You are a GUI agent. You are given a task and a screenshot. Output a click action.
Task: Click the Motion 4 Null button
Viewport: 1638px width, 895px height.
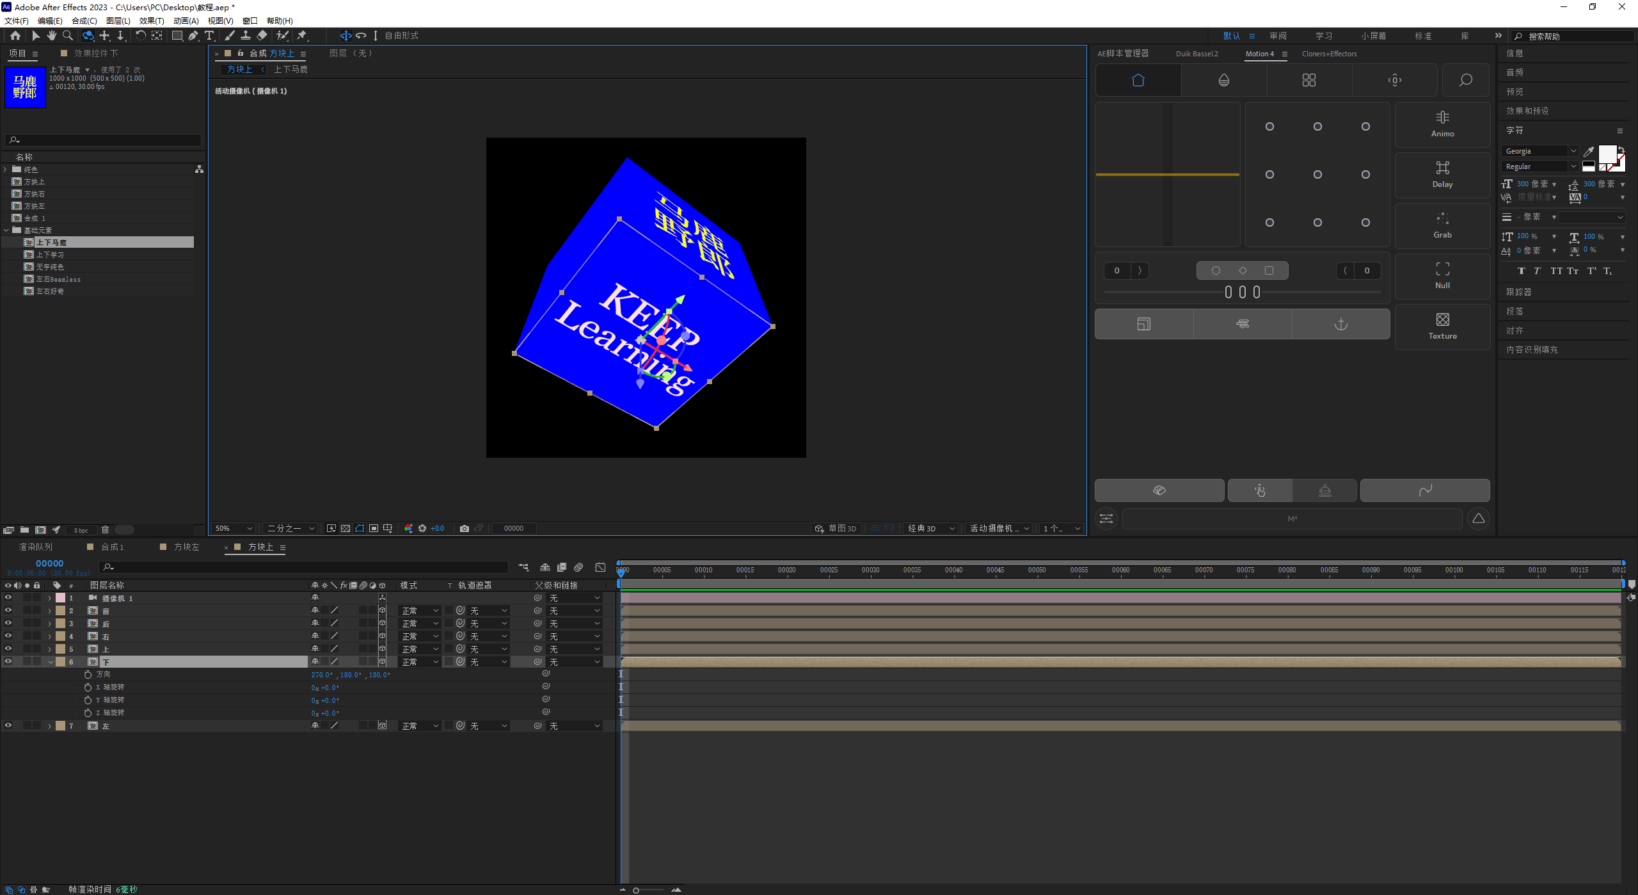(1442, 276)
